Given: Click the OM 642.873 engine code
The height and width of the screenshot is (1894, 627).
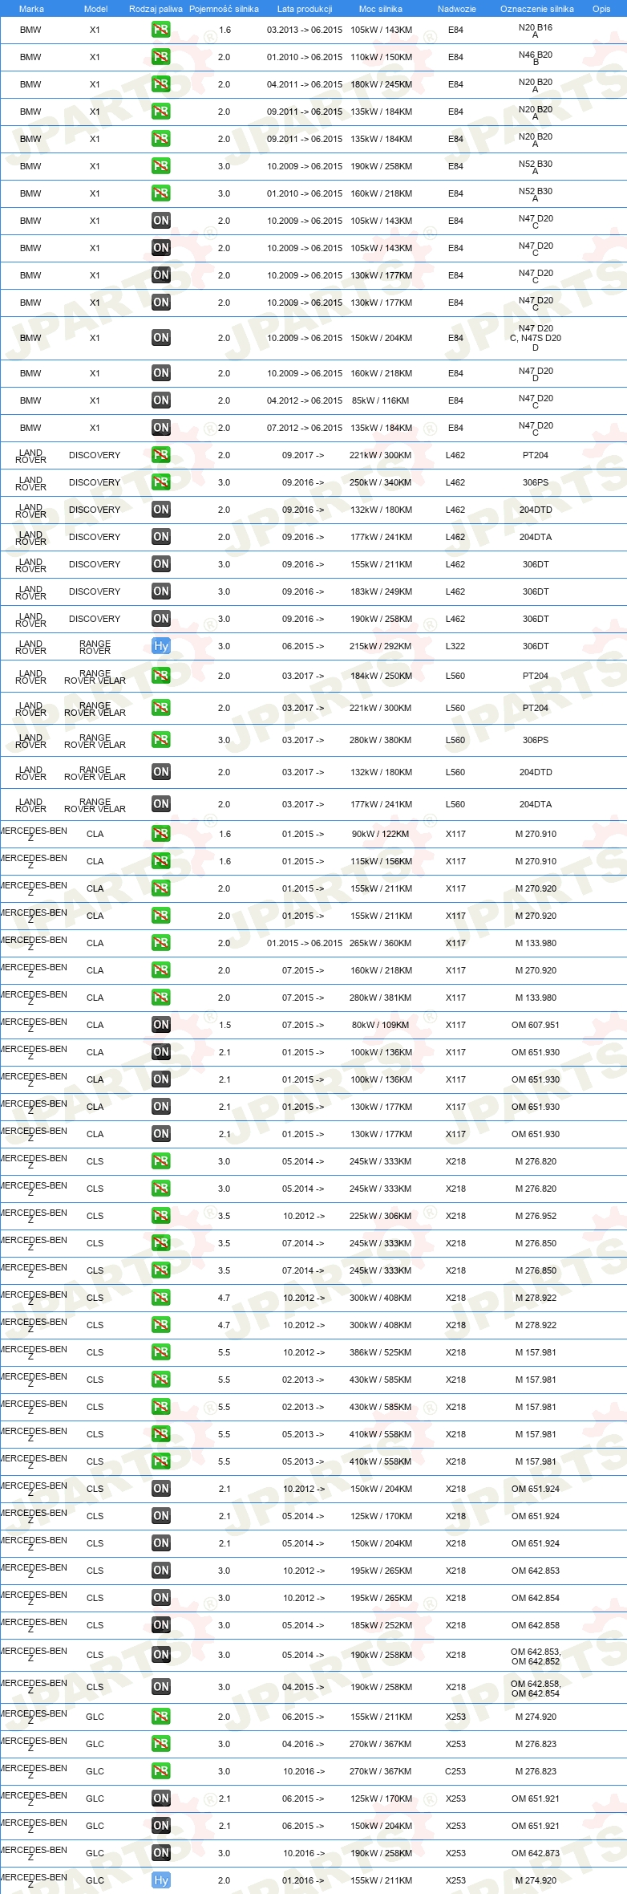Looking at the screenshot, I should pyautogui.click(x=536, y=1853).
